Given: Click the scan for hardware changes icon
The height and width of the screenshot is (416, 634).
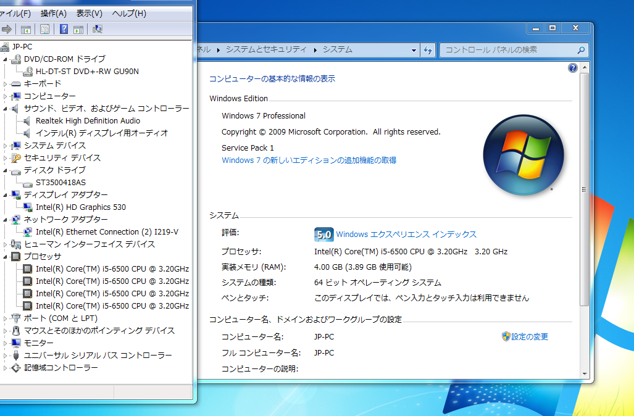Looking at the screenshot, I should pos(97,29).
